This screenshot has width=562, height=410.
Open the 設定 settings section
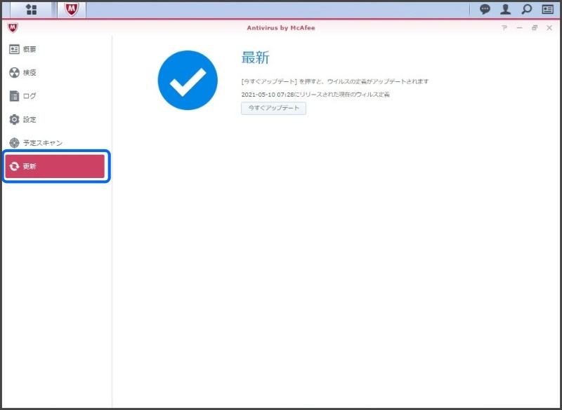point(55,119)
